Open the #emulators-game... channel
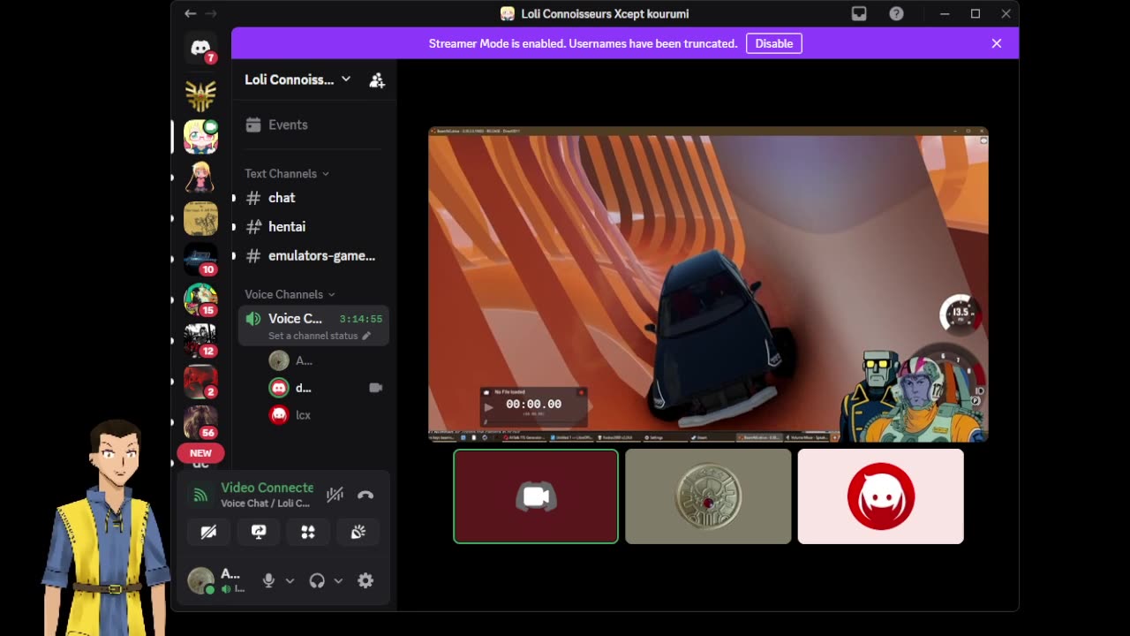 pos(313,256)
